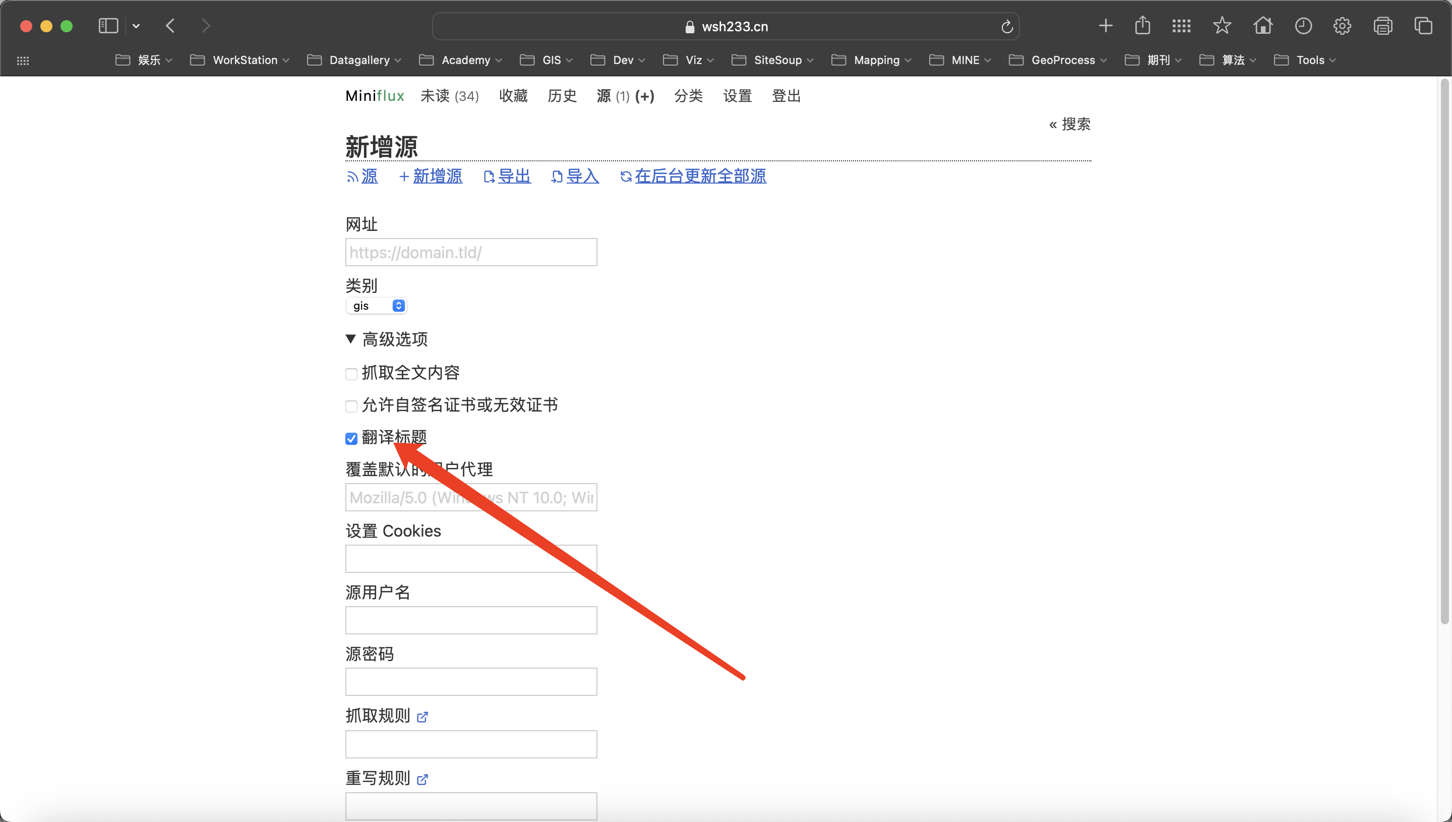This screenshot has height=822, width=1452.
Task: Click the 源用户名 input field
Action: pyautogui.click(x=471, y=620)
